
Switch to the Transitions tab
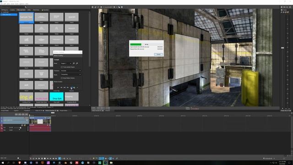pos(27,110)
